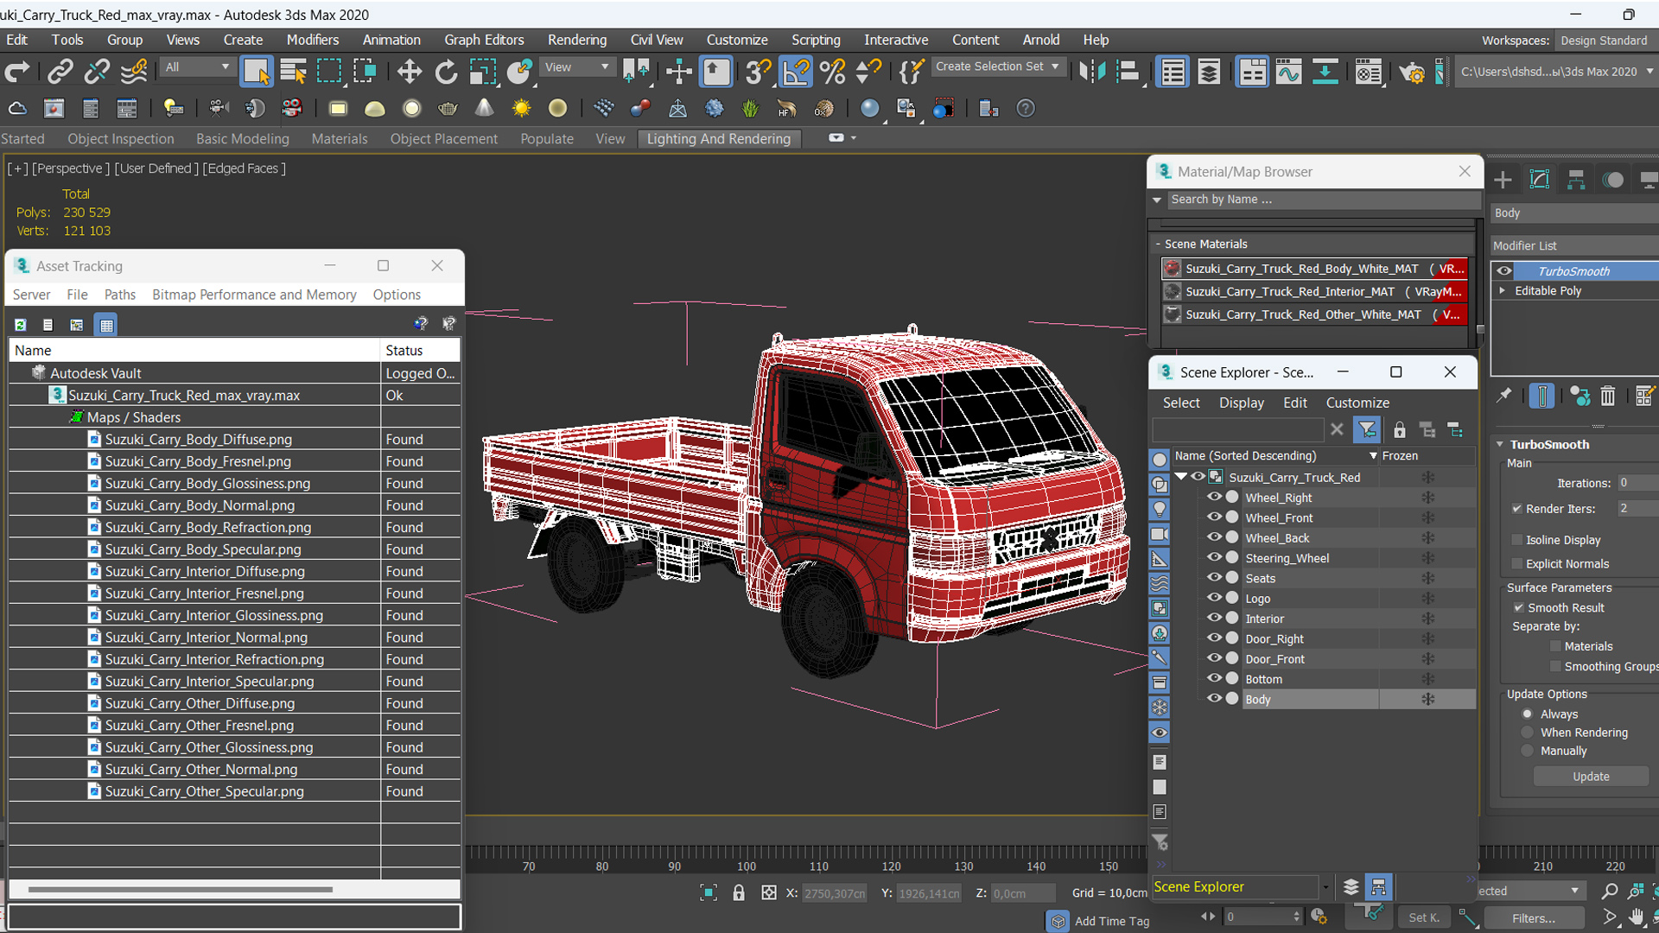Click the Asset Tracking horizontal scrollbar
The height and width of the screenshot is (933, 1659).
[180, 889]
